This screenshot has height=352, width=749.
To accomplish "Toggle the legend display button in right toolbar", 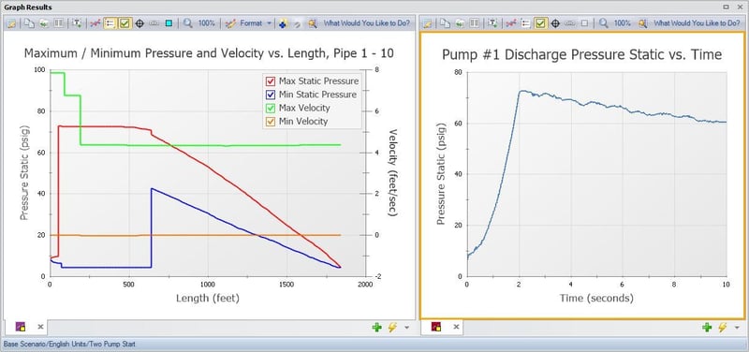I will (525, 22).
